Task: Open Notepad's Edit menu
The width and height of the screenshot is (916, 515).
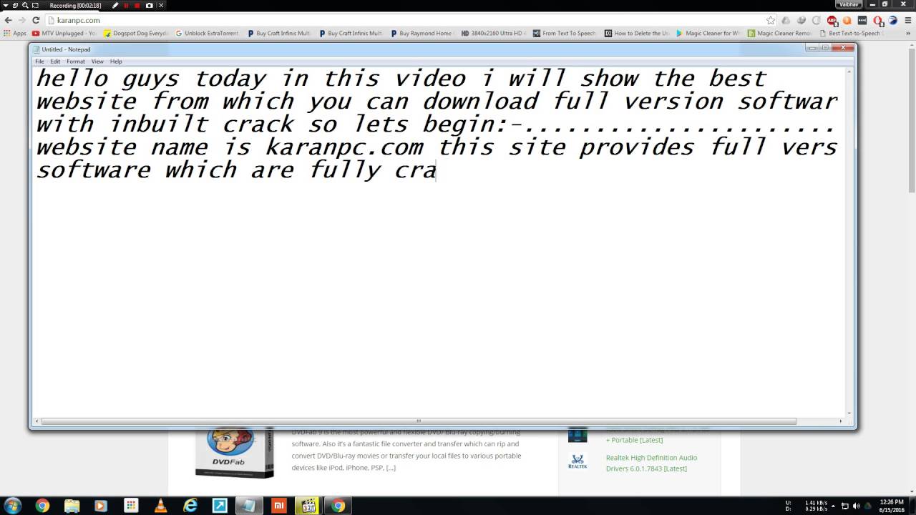Action: pos(55,62)
